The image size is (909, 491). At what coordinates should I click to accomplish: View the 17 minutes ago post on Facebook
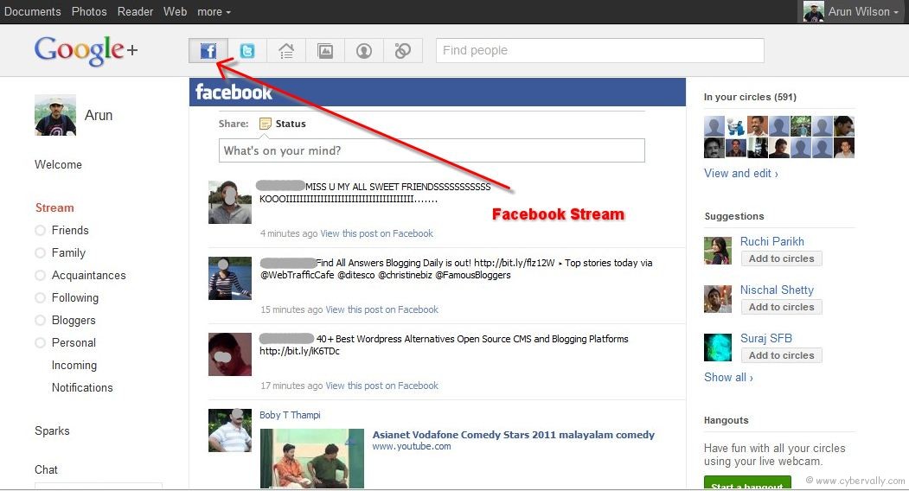pyautogui.click(x=382, y=386)
